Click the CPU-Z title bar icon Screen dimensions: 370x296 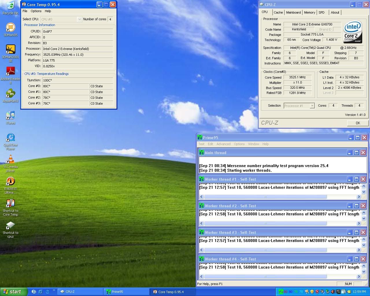coord(262,5)
